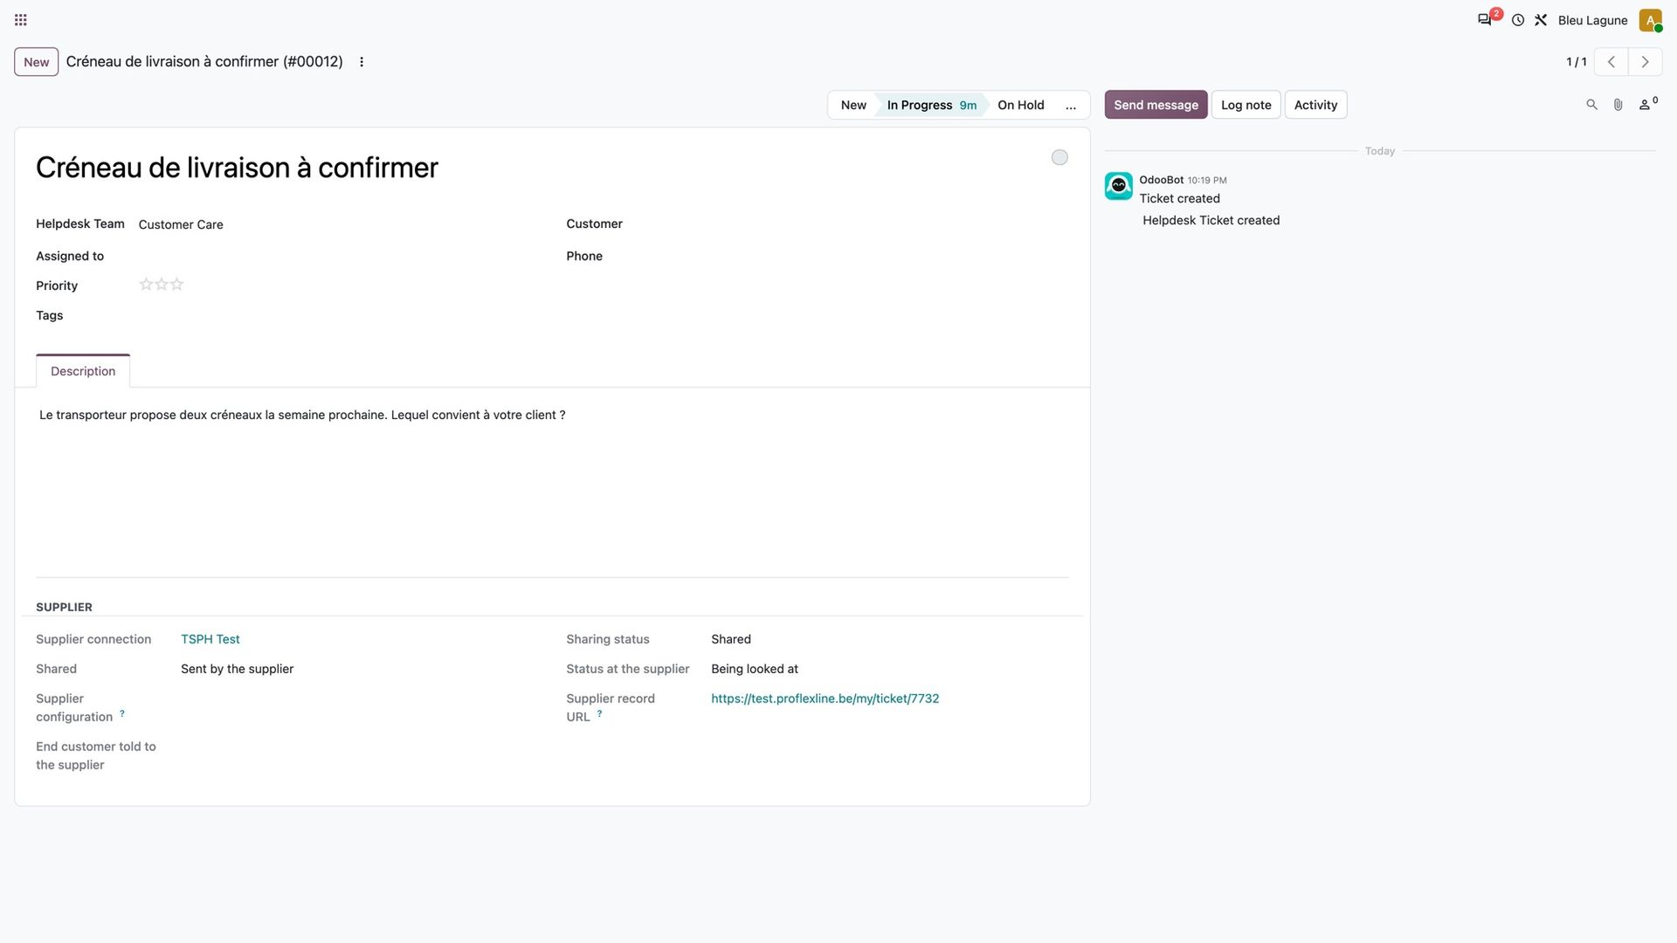This screenshot has width=1677, height=943.
Task: Set priority to one star
Action: coord(146,285)
